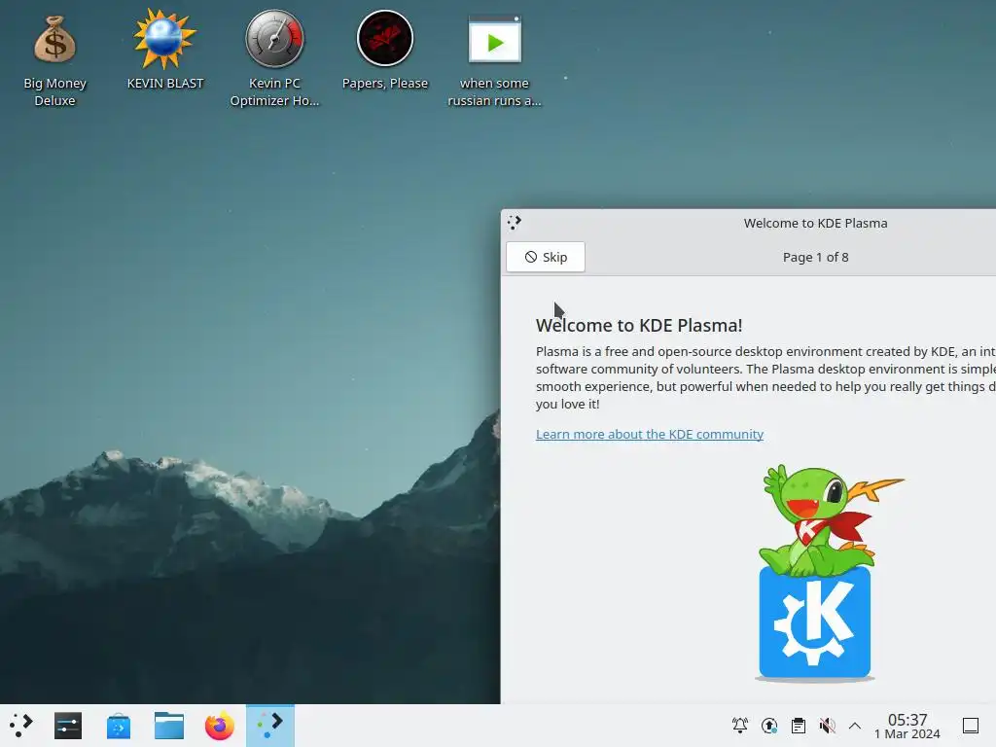This screenshot has width=996, height=747.
Task: Open the Dolphin file manager from the panel
Action: (169, 726)
